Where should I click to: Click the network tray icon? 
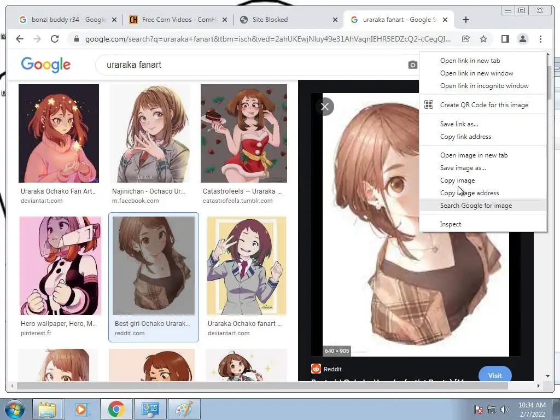coord(492,409)
